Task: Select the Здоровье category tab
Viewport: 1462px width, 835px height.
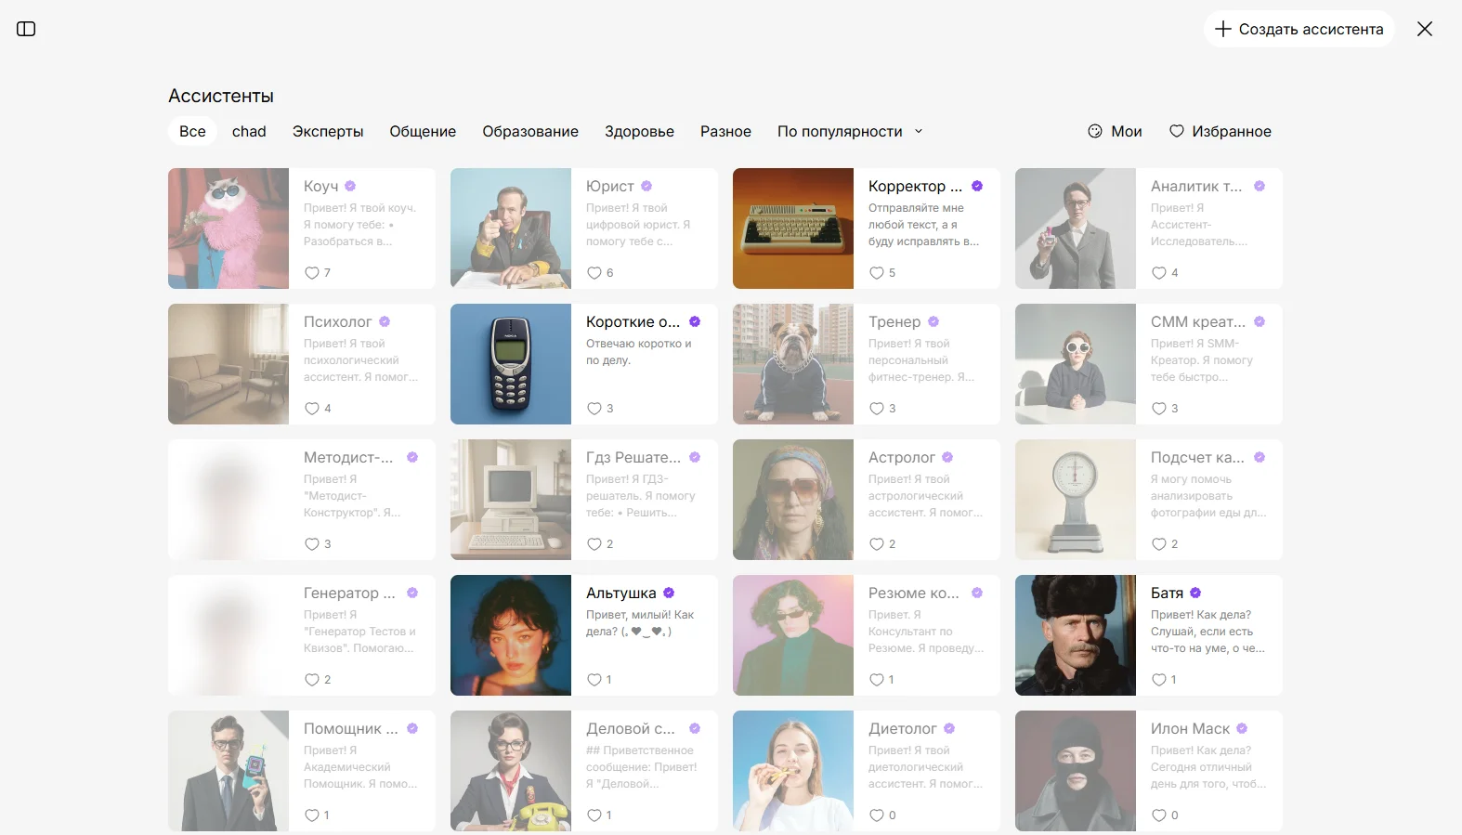Action: tap(639, 131)
